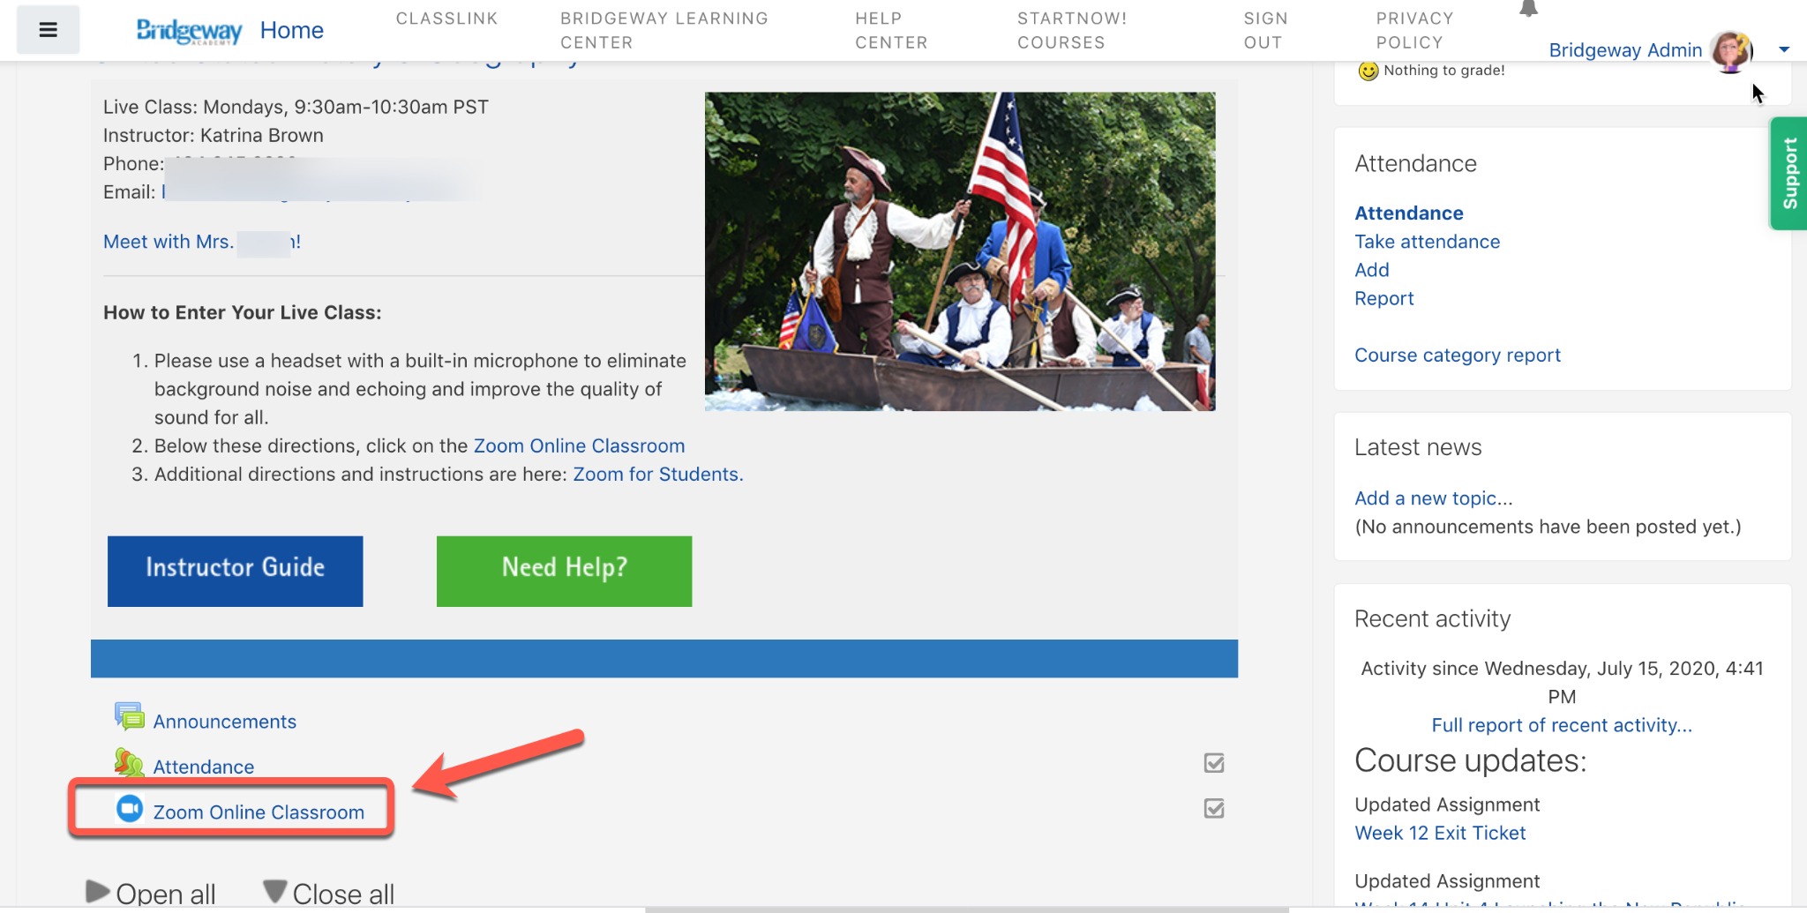Viewport: 1807px width, 913px height.
Task: Click the Bridgeway Admin profile avatar
Action: pos(1730,50)
